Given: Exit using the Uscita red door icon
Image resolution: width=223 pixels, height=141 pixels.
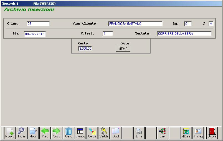Looking at the screenshot, I should [212, 133].
